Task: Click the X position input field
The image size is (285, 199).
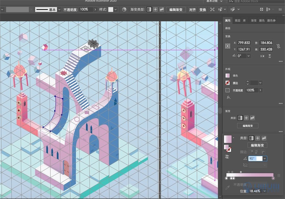Action: click(x=243, y=42)
